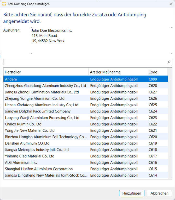This screenshot has width=175, height=200.
Task: Click code cell C623
Action: tap(153, 118)
